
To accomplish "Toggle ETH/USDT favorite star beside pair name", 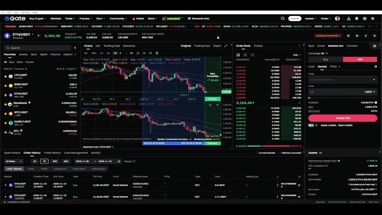I will tap(38, 36).
